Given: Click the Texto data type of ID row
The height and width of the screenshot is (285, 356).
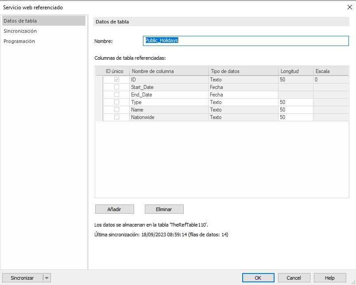Looking at the screenshot, I should pyautogui.click(x=244, y=80).
